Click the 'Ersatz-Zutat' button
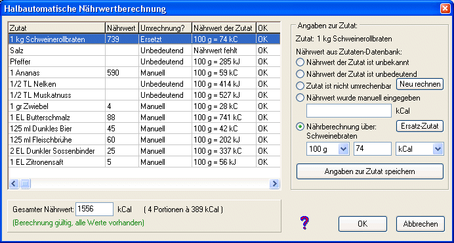This screenshot has width=454, height=243. point(420,127)
